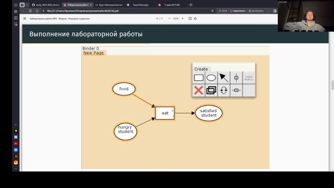Zoom in PDF with plus button
334x188 pixels.
click(x=183, y=19)
